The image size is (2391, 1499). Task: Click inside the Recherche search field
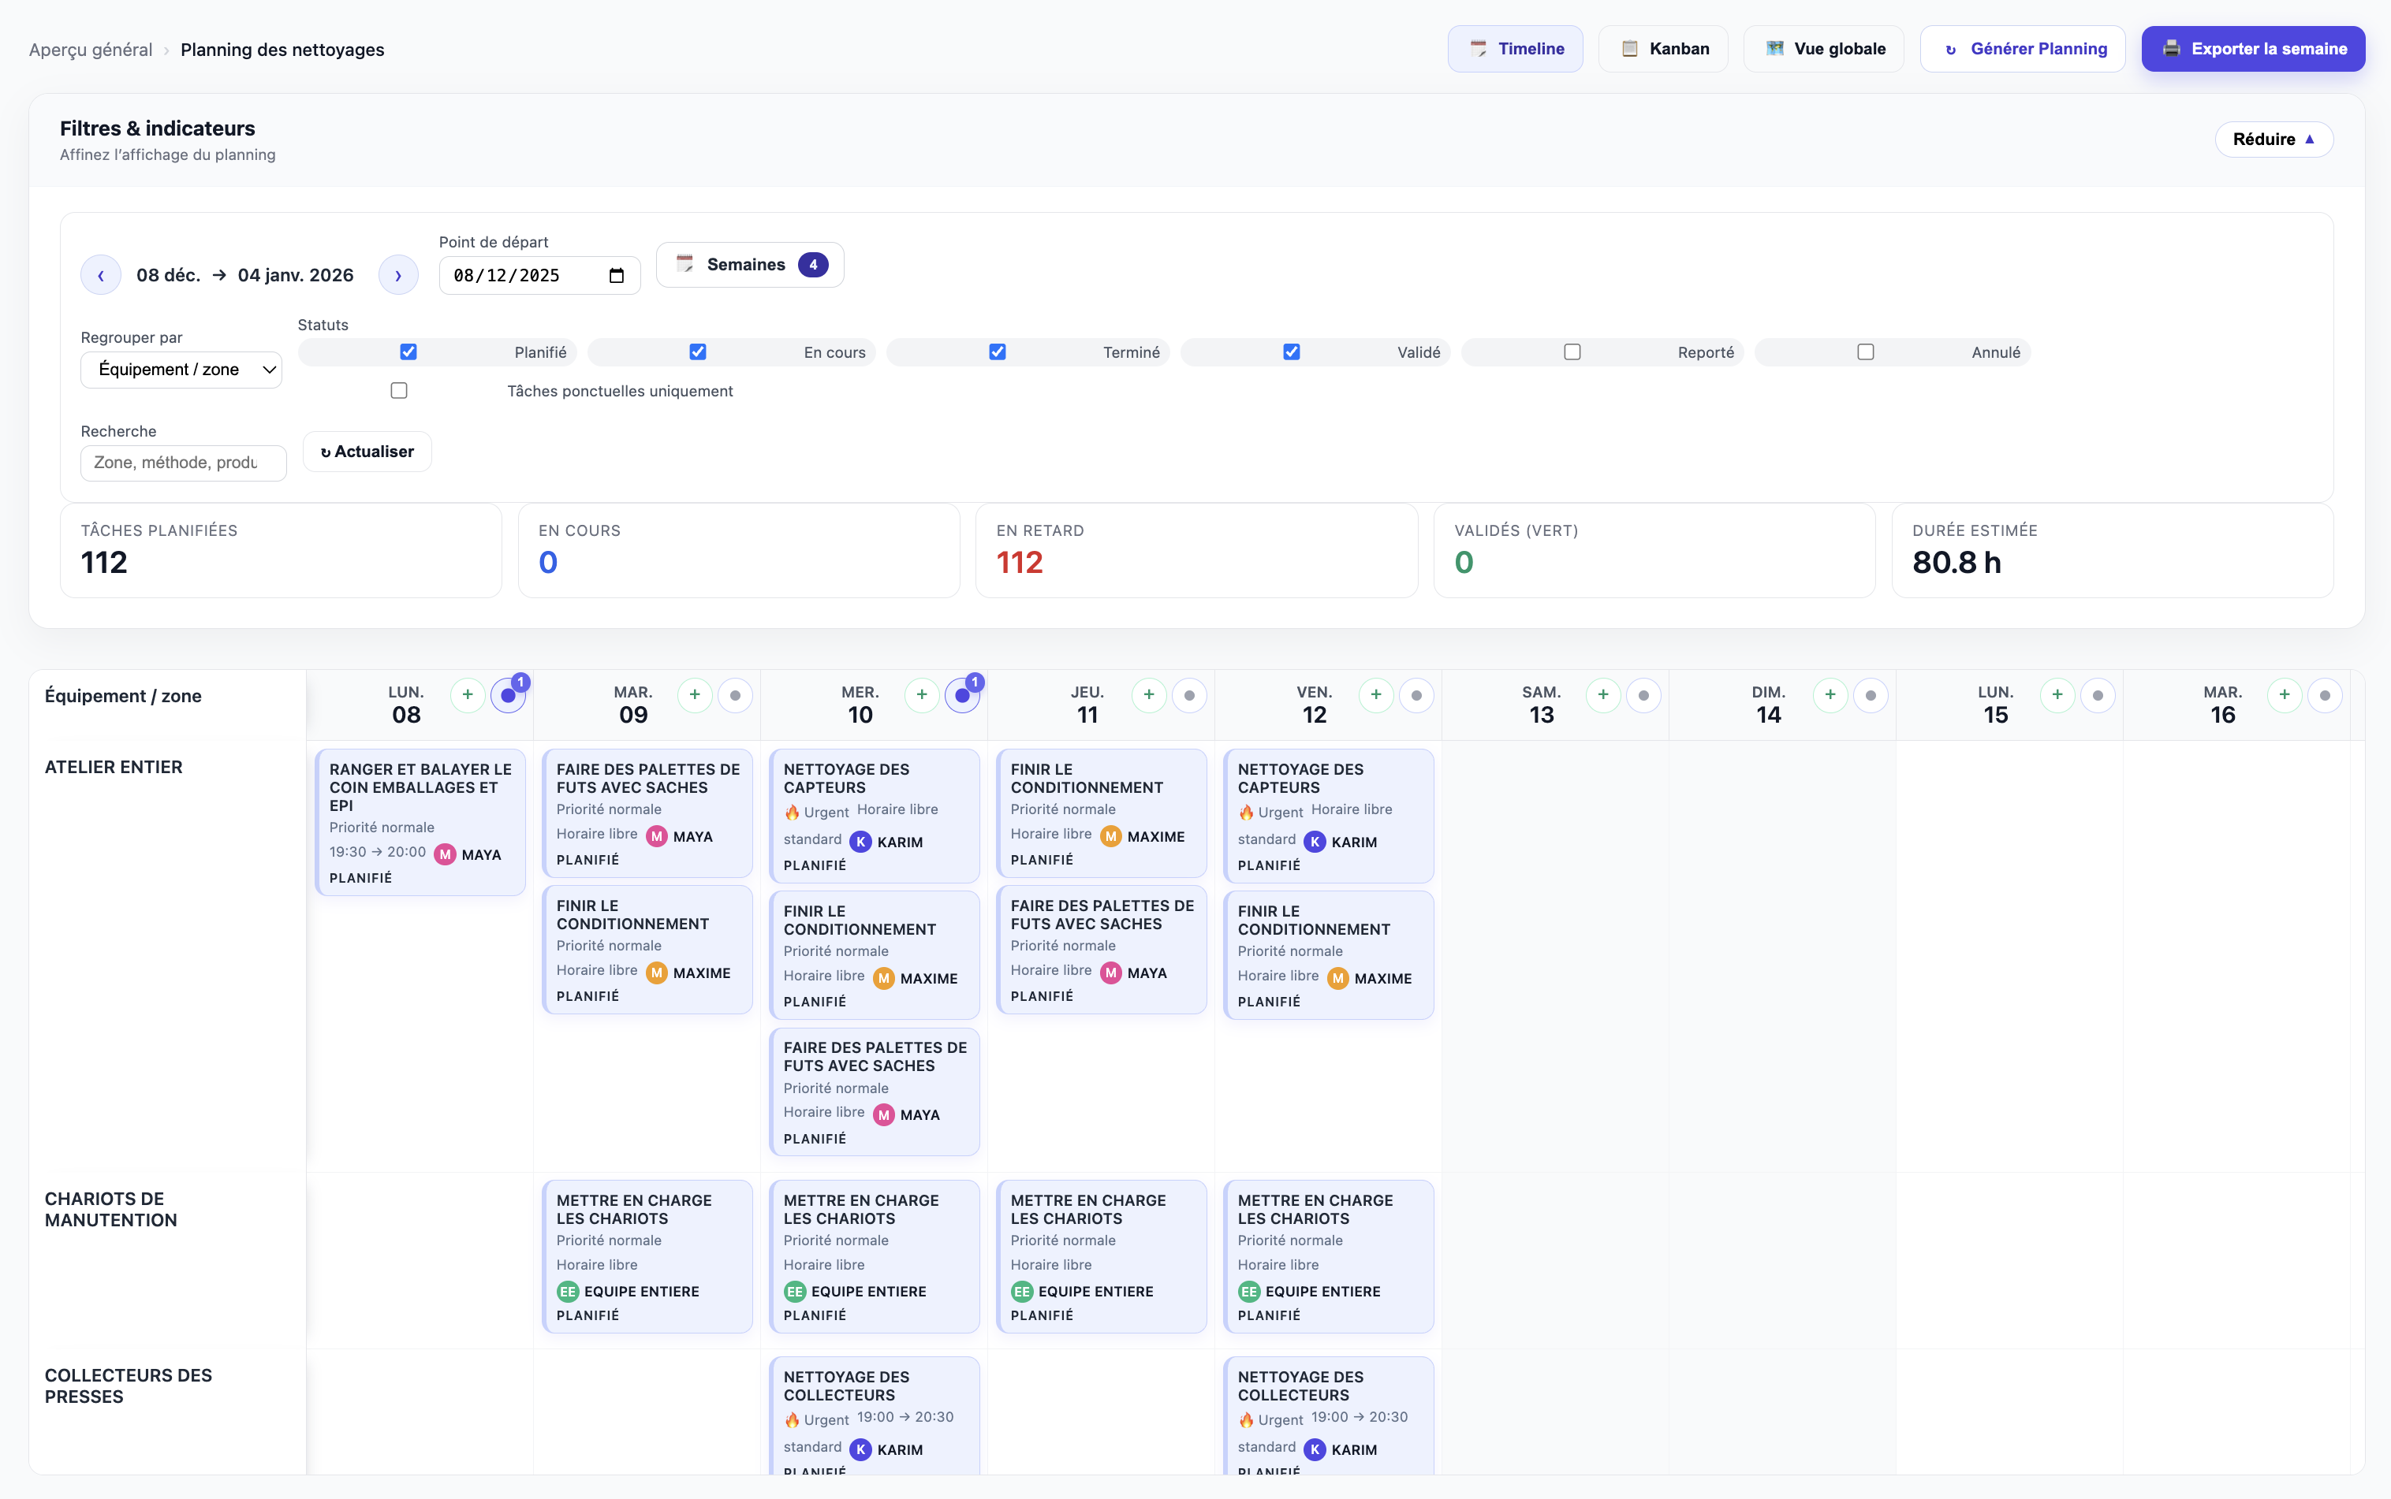click(182, 462)
